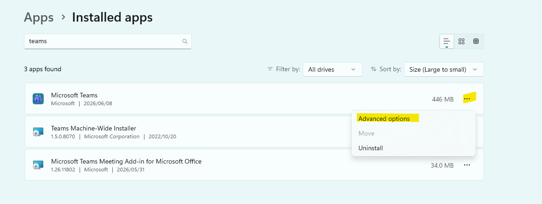Click the Teams Machine-Wide Installer icon
The image size is (542, 204).
pos(38,132)
